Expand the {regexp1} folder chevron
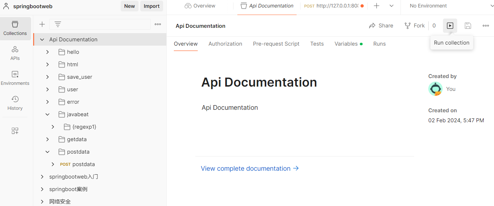The image size is (494, 206). click(53, 127)
